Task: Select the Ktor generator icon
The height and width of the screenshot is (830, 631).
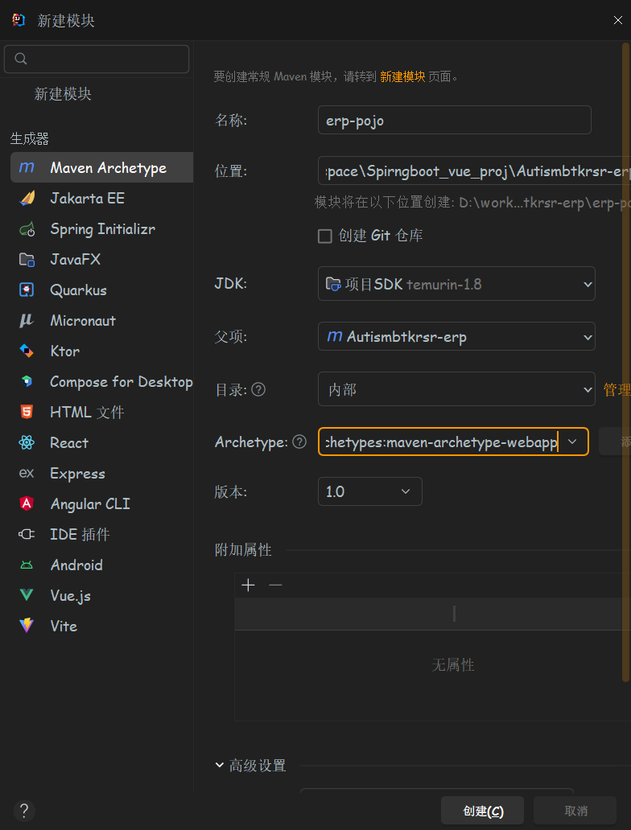Action: (x=27, y=351)
